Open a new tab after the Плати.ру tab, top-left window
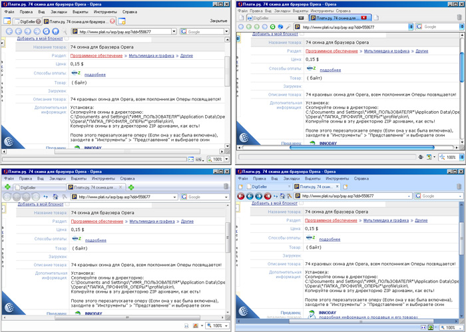 (x=122, y=21)
